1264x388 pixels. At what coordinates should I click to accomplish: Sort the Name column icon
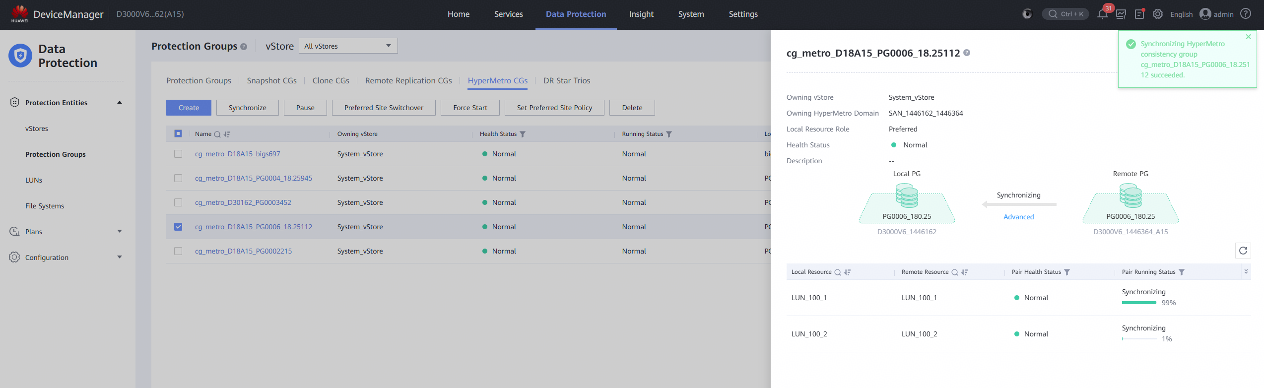click(x=227, y=134)
